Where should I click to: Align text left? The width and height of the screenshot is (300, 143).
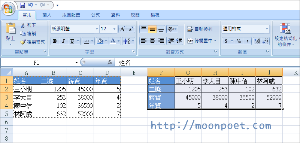[144, 41]
